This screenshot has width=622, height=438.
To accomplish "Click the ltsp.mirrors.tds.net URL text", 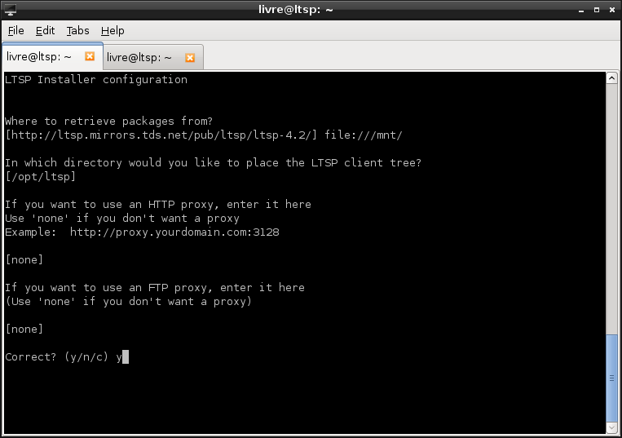I will [161, 135].
